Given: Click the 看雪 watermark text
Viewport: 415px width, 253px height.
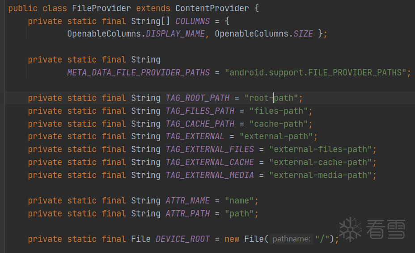Looking at the screenshot, I should point(385,229).
